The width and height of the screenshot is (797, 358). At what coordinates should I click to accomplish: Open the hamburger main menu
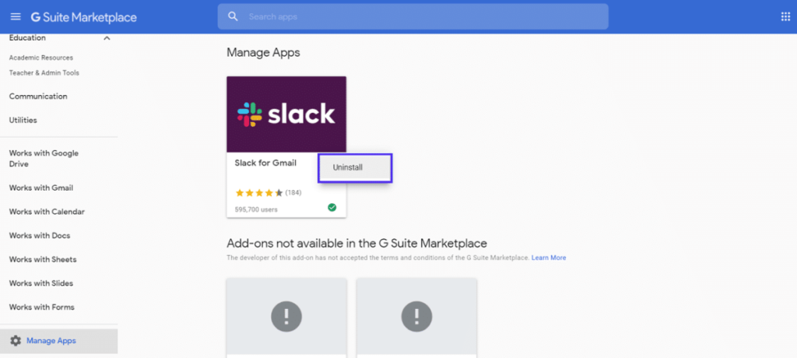16,16
